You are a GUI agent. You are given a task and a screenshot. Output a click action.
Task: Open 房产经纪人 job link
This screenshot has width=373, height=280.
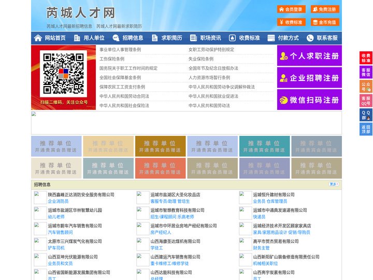point(161,232)
